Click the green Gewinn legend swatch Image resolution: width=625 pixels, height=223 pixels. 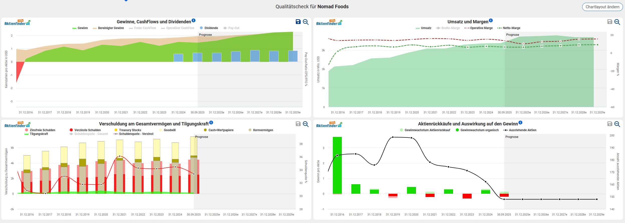point(74,28)
